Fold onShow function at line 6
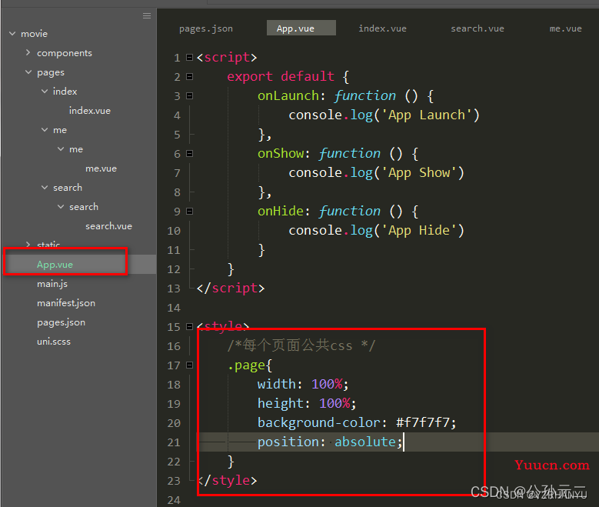Image resolution: width=599 pixels, height=507 pixels. (189, 153)
